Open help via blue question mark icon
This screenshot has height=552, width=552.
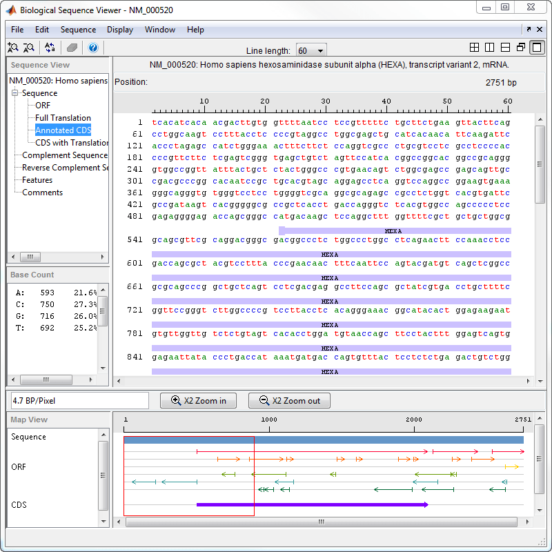(x=93, y=48)
